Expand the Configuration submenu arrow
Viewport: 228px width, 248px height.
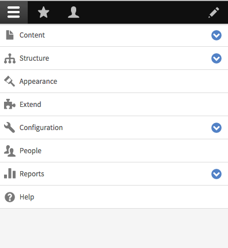[216, 128]
